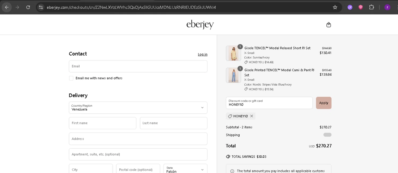Viewport: 398px width, 173px height.
Task: Focus the Email field
Action: [x=138, y=66]
